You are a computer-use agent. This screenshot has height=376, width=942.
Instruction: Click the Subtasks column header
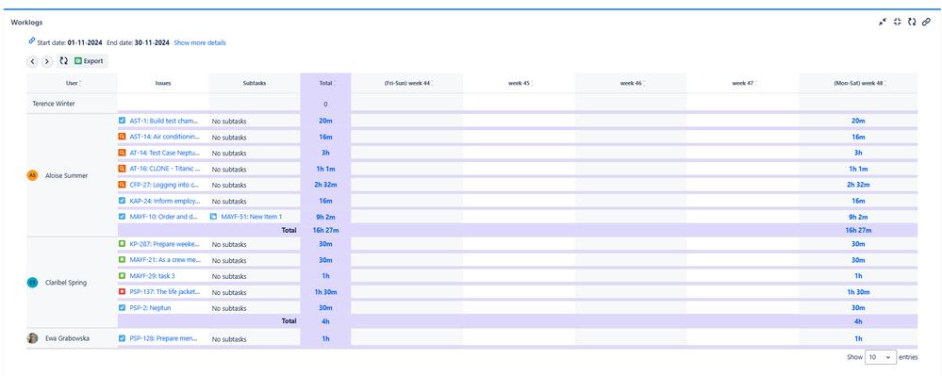tap(255, 84)
